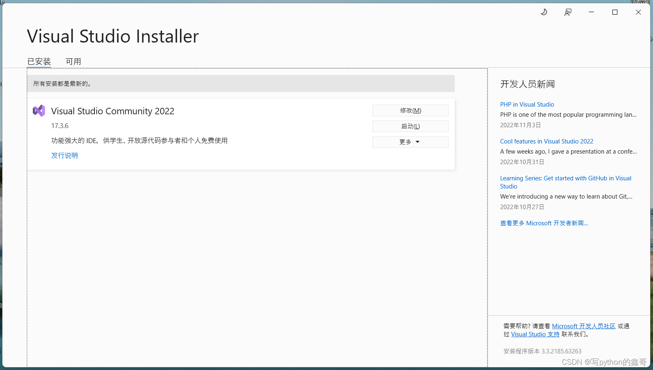653x370 pixels.
Task: Maximize the installer window
Action: point(614,12)
